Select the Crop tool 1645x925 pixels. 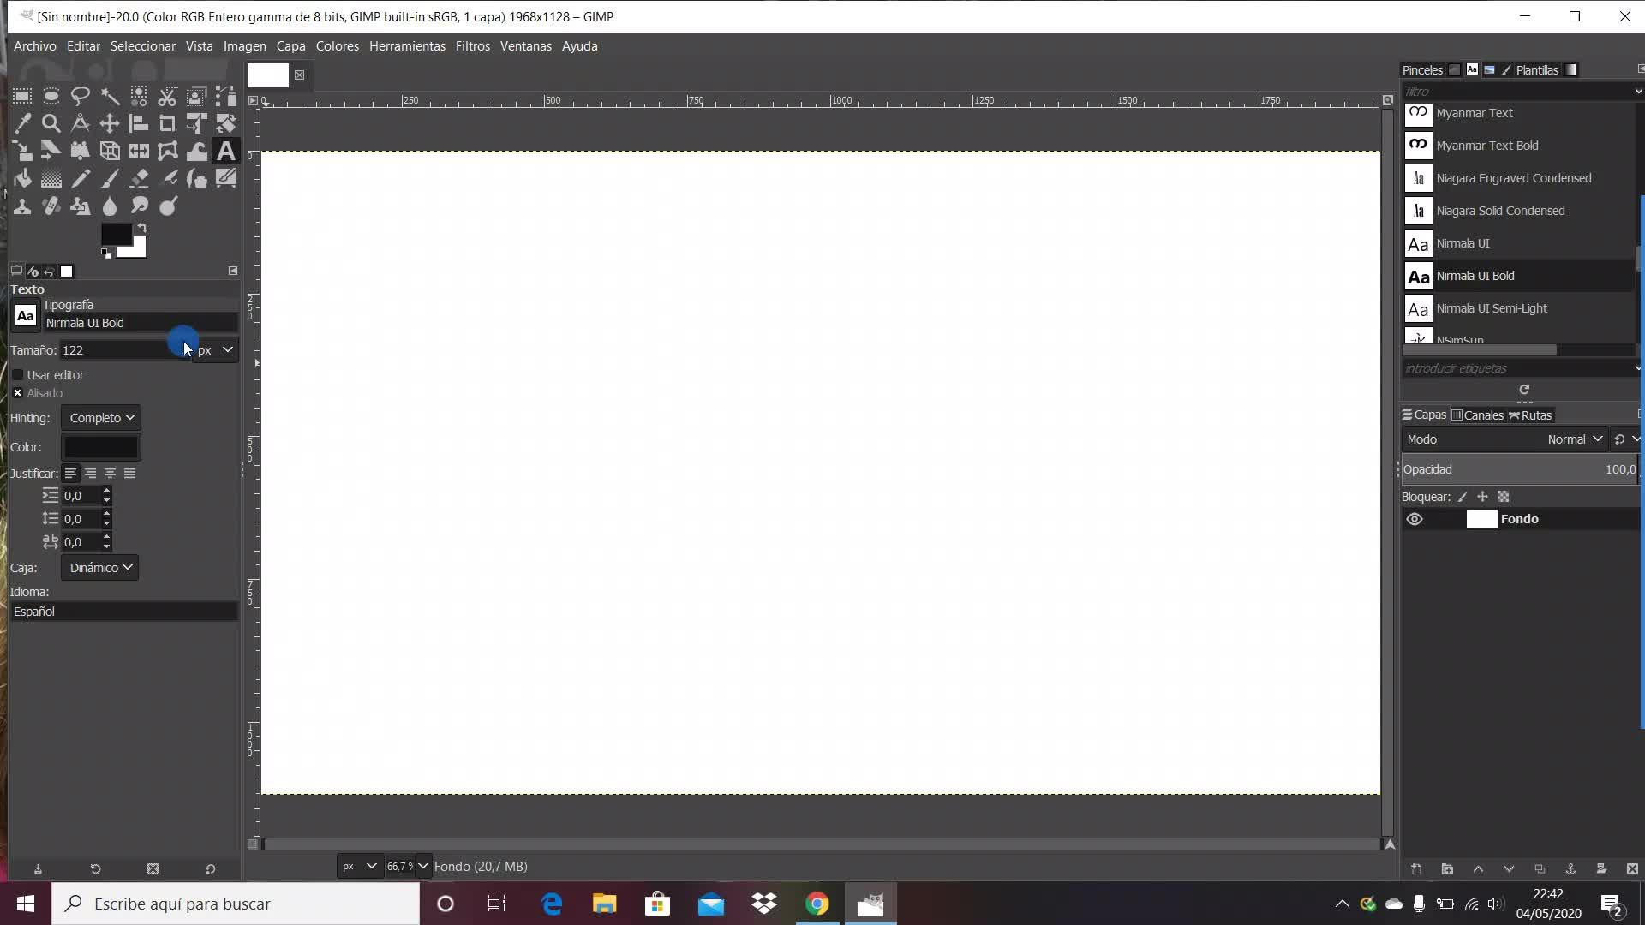[168, 124]
